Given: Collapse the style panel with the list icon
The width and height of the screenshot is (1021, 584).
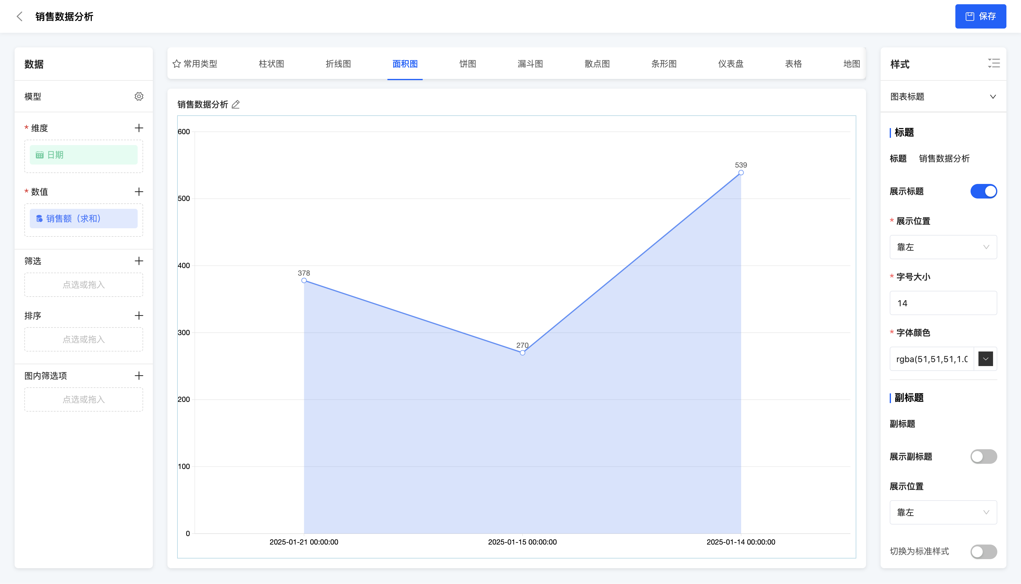Looking at the screenshot, I should coord(994,63).
